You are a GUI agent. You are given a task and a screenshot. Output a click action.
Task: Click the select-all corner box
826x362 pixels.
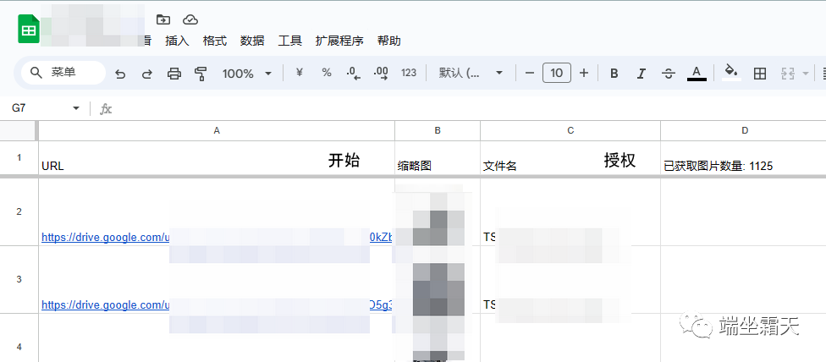19,130
